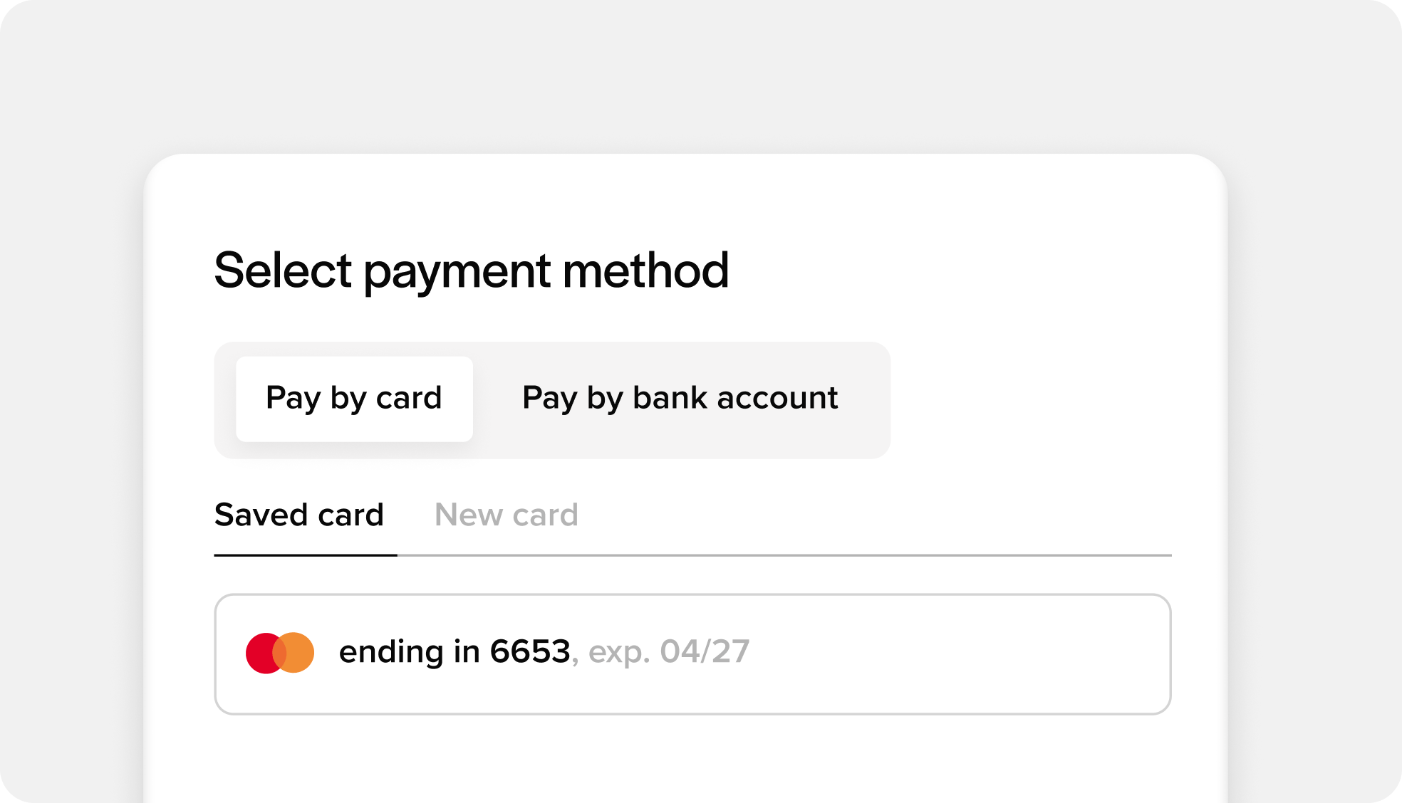The image size is (1402, 803).
Task: Click the grey divider line right of the tabs
Action: pyautogui.click(x=784, y=555)
